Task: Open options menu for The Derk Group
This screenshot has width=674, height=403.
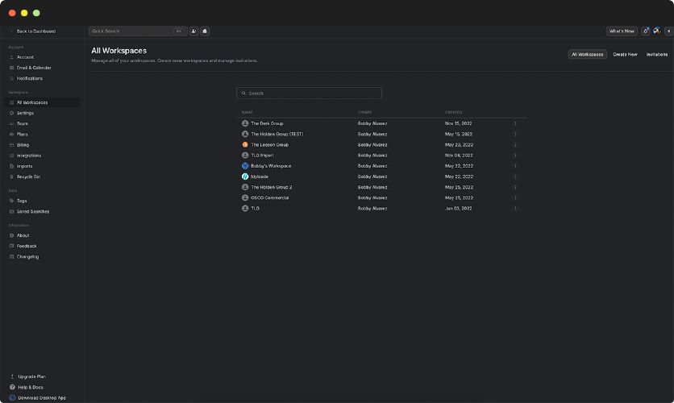Action: point(515,123)
